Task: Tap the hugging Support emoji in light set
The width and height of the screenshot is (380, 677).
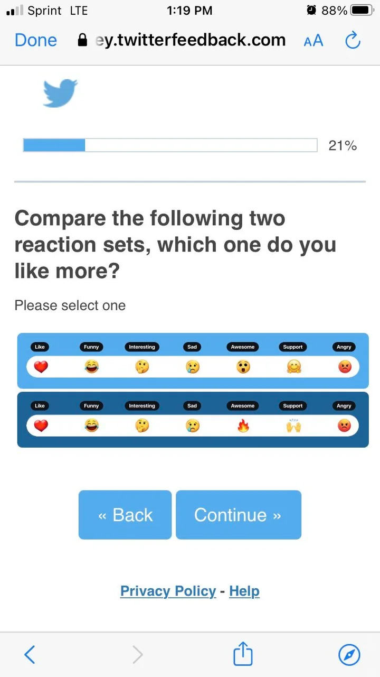Action: pyautogui.click(x=293, y=366)
